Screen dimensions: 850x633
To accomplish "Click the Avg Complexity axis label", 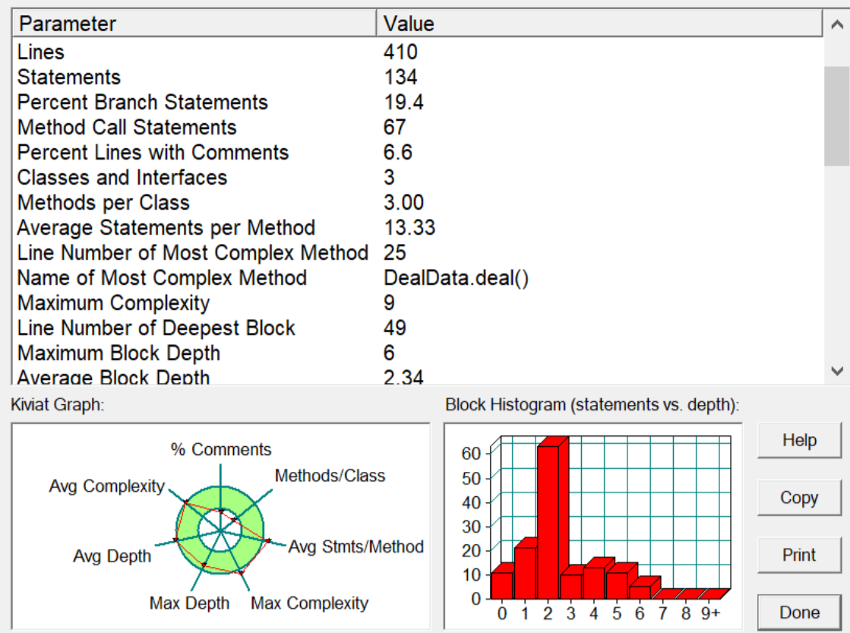I will coord(107,486).
